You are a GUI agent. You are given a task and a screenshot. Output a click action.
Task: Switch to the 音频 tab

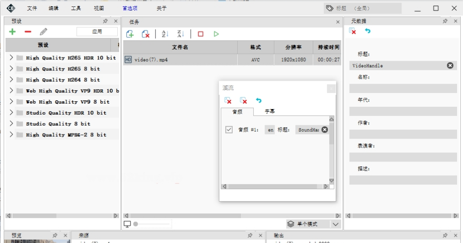(x=237, y=111)
